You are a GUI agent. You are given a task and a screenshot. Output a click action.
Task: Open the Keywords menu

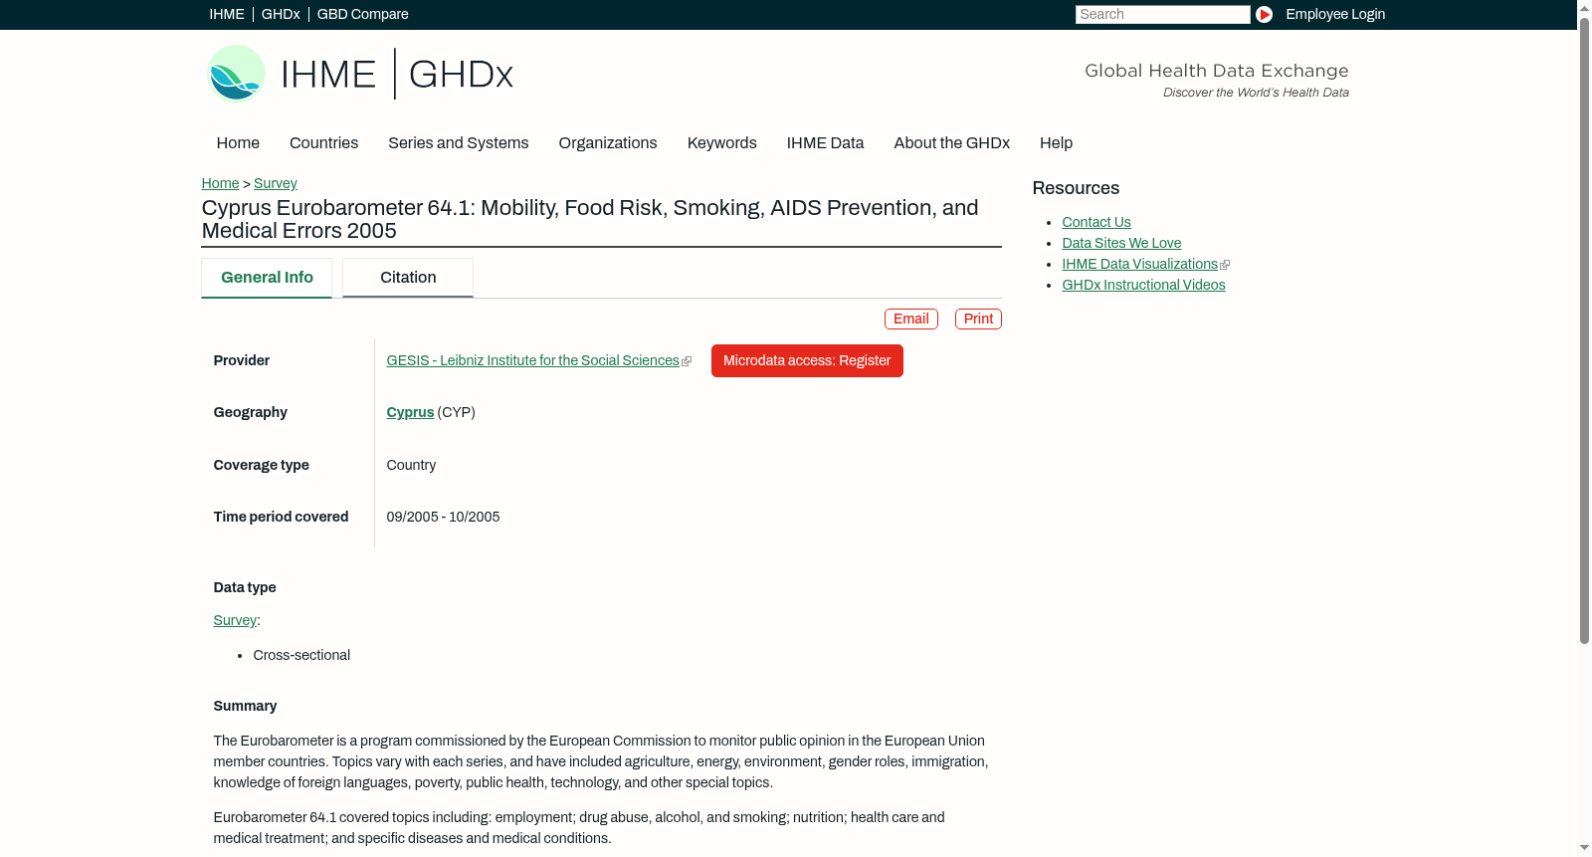tap(722, 143)
